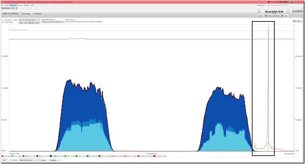
Task: Expand the 2 days range dropdown
Action: click(x=261, y=16)
